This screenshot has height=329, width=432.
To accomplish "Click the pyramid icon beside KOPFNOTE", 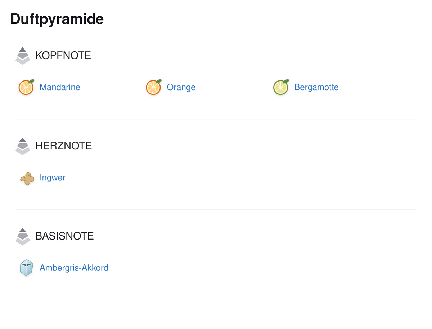I will coord(23,56).
